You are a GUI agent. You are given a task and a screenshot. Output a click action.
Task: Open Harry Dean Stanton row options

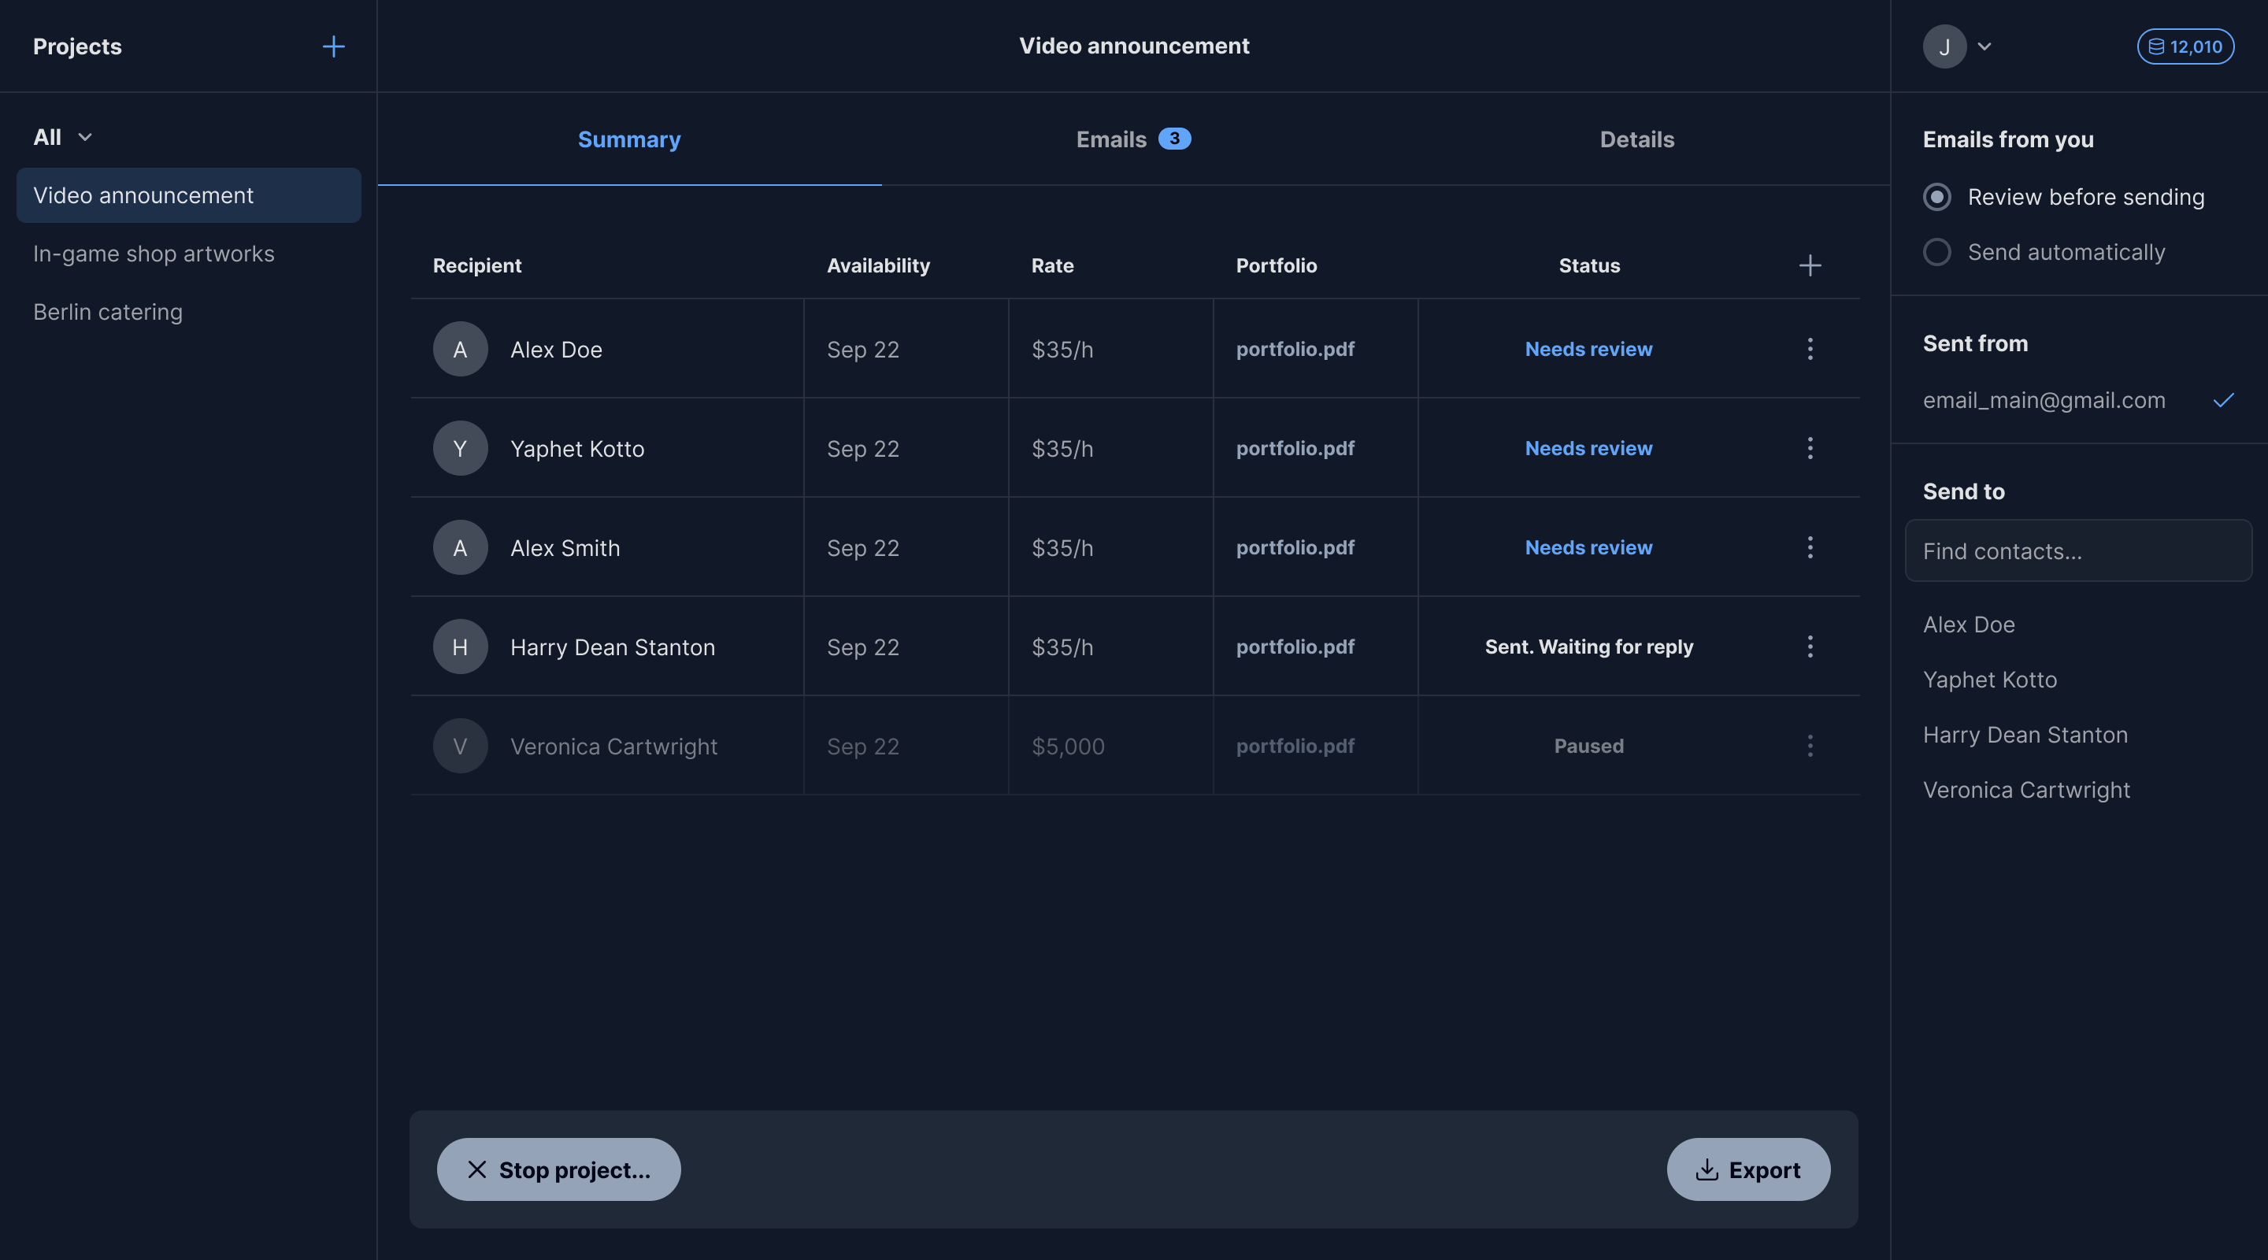1810,647
